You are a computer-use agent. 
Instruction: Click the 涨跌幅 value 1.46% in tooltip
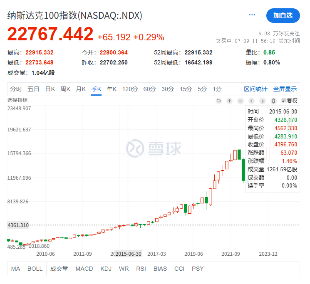(289, 161)
